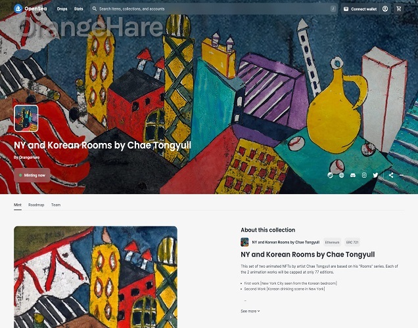
Task: Advance media with the next arrow
Action: tap(171, 317)
